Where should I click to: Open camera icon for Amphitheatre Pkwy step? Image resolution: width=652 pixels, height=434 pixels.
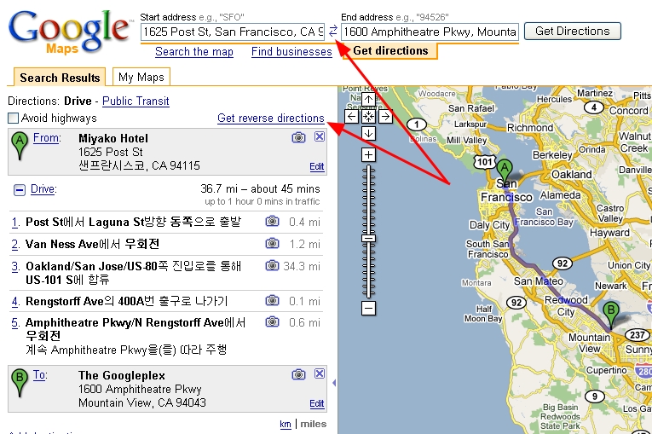click(273, 321)
